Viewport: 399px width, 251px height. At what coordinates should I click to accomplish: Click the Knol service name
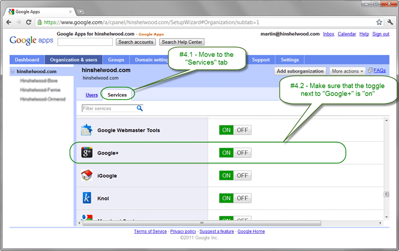click(103, 198)
